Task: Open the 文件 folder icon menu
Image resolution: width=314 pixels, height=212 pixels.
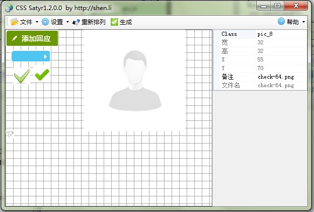Action: click(x=15, y=22)
